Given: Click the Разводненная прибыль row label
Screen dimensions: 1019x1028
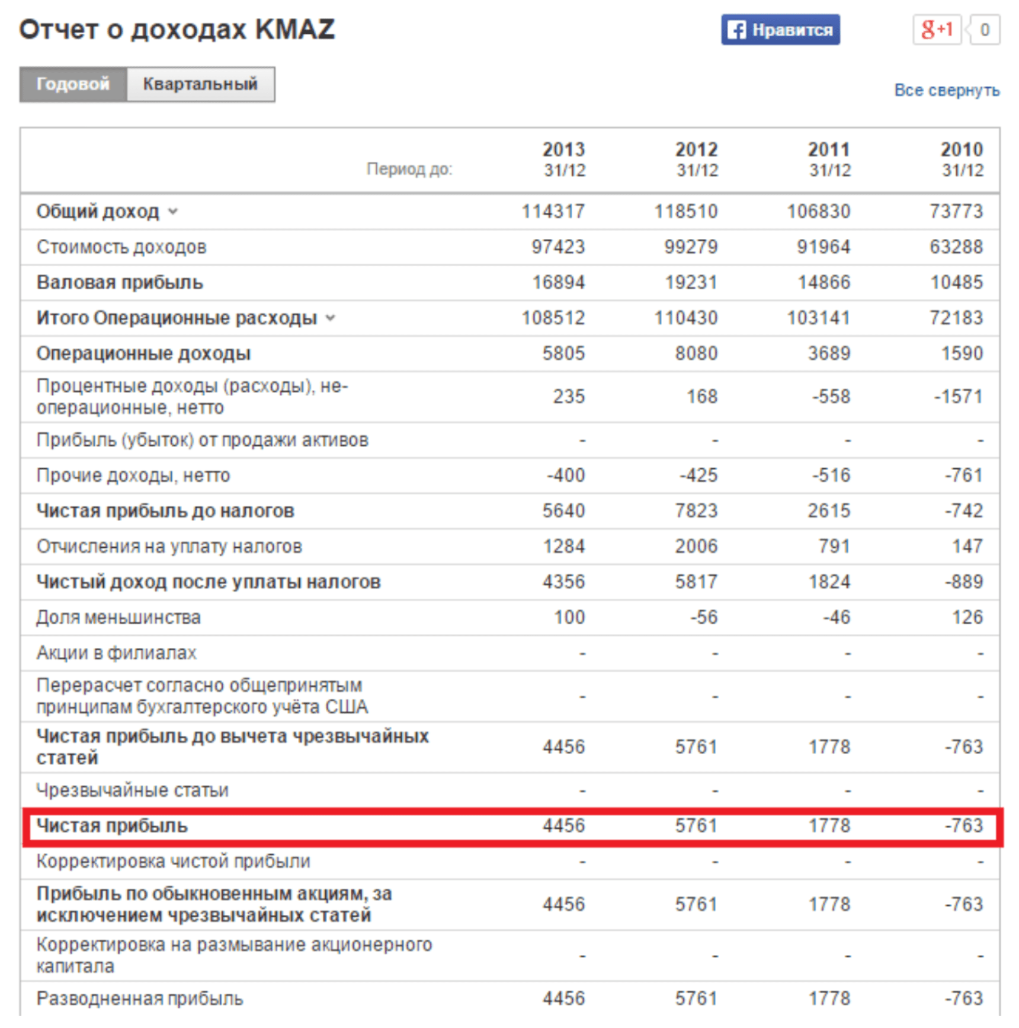Looking at the screenshot, I should coord(140,999).
